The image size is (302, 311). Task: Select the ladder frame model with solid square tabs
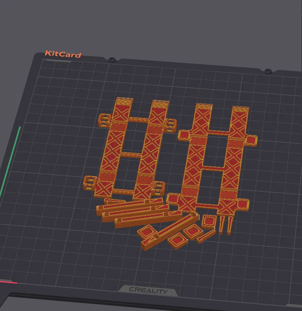click(x=212, y=159)
